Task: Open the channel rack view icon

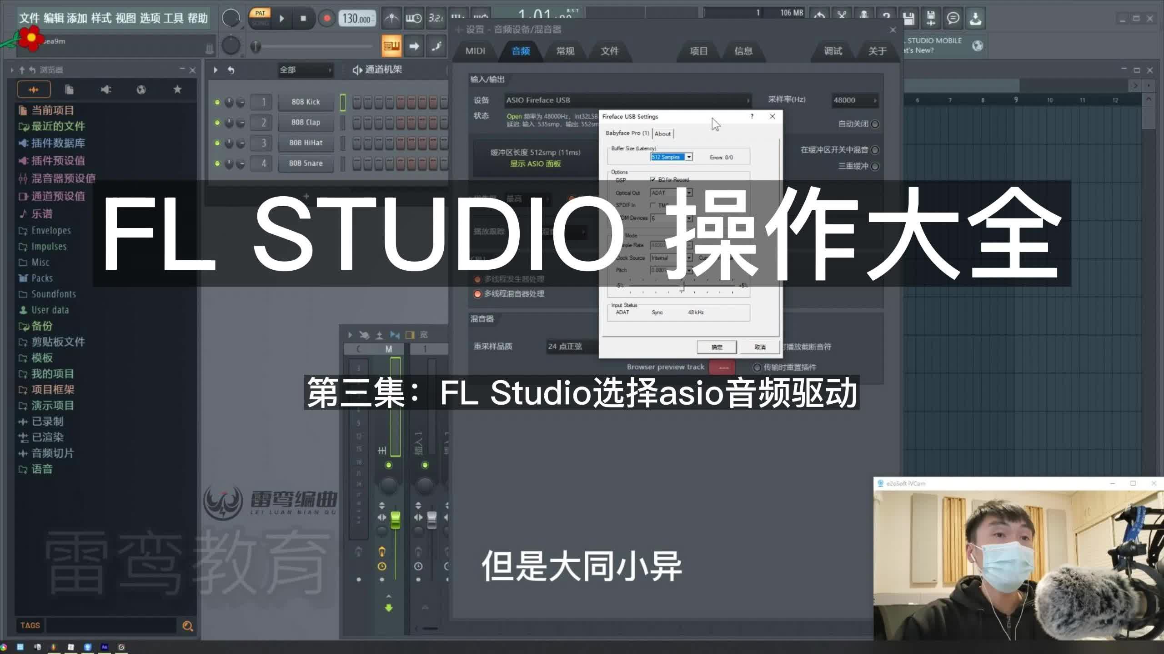Action: [391, 46]
